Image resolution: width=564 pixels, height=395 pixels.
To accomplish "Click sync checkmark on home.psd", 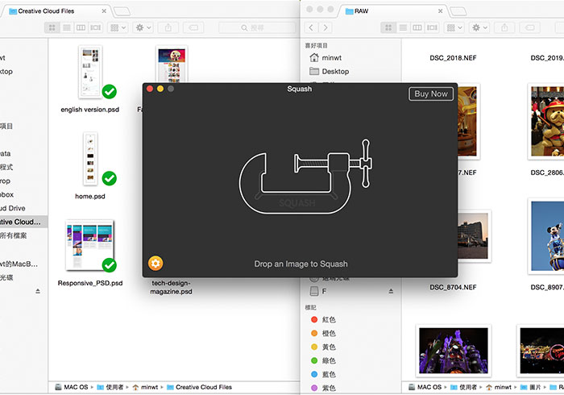I will pyautogui.click(x=110, y=178).
